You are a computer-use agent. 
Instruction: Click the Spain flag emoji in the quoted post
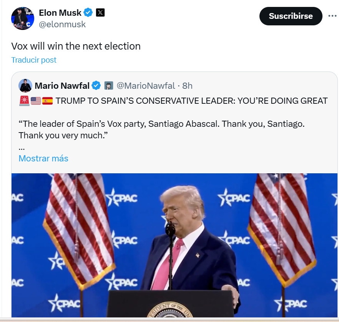[x=47, y=101]
